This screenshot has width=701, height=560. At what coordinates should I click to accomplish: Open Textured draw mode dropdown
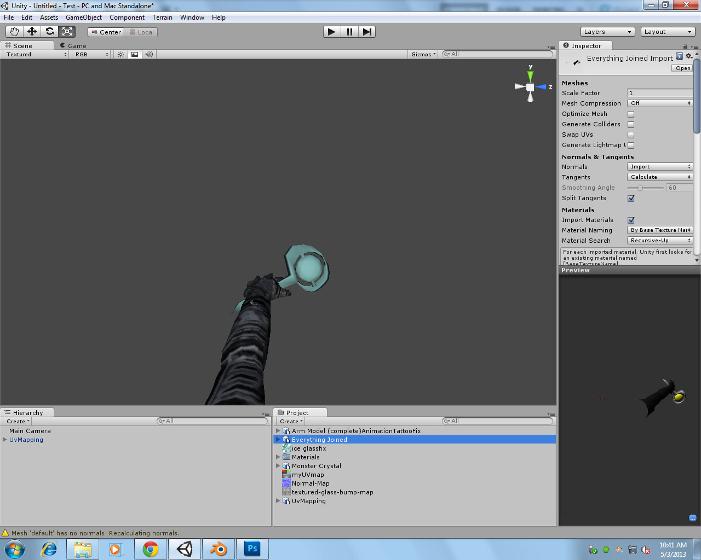coord(36,55)
